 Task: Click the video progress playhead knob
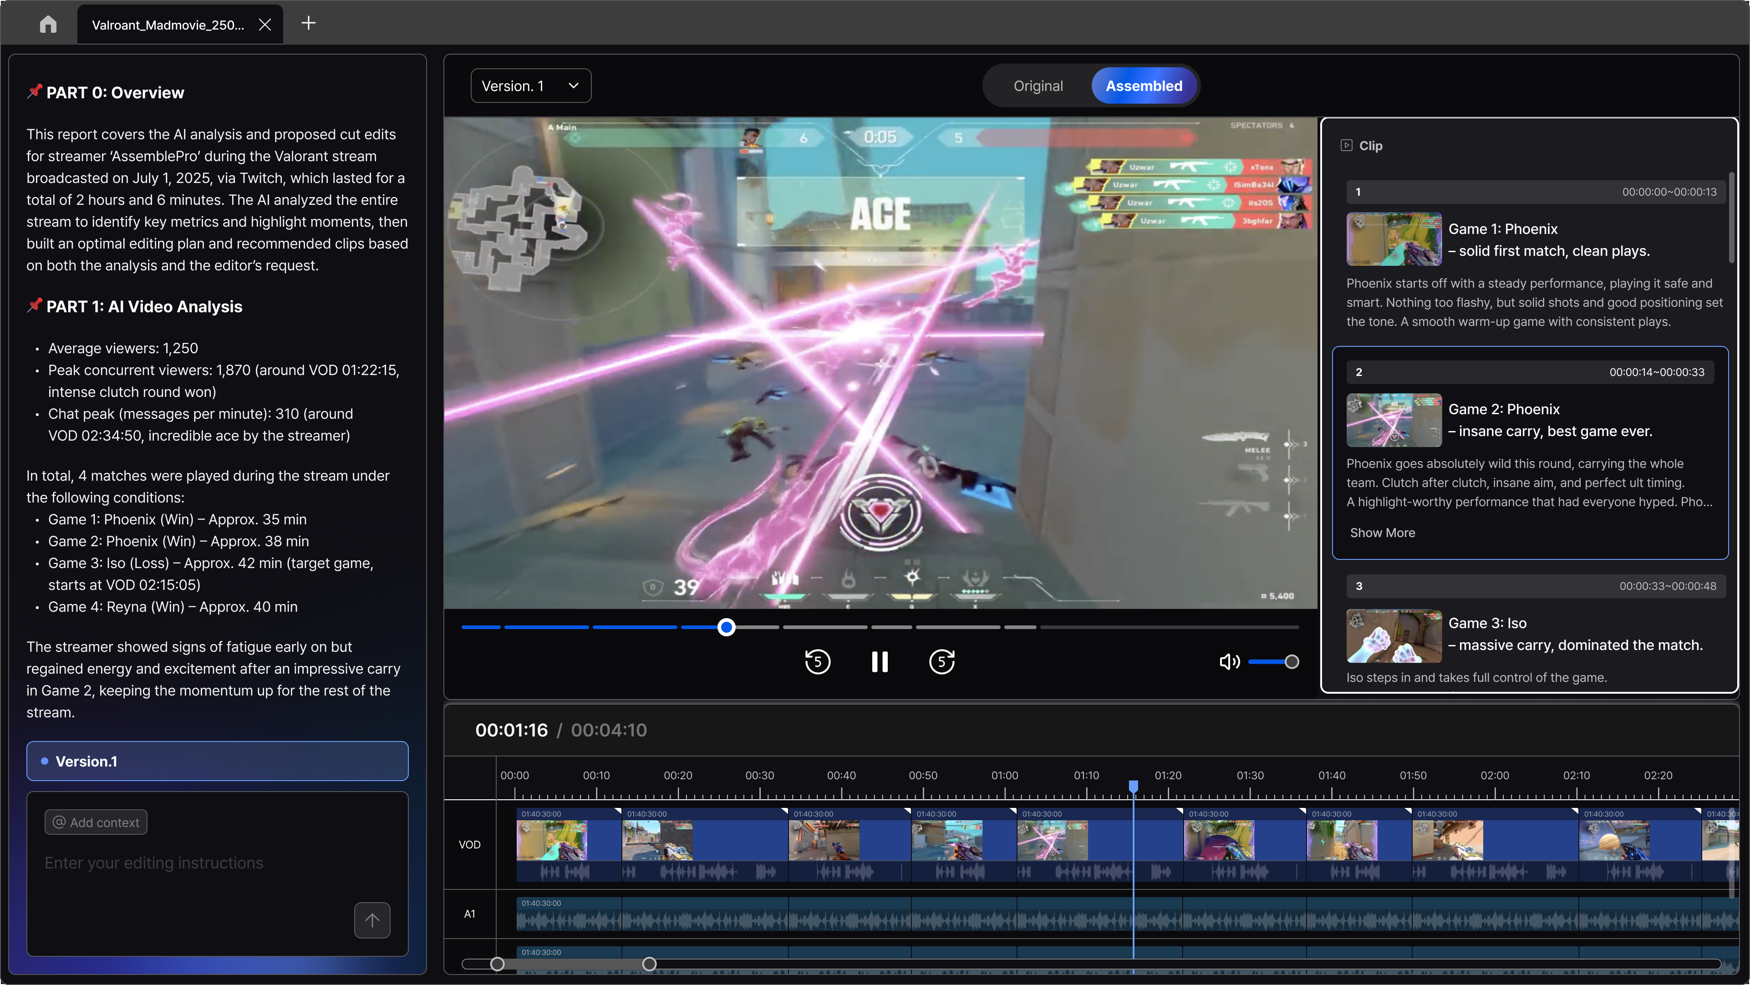point(726,627)
